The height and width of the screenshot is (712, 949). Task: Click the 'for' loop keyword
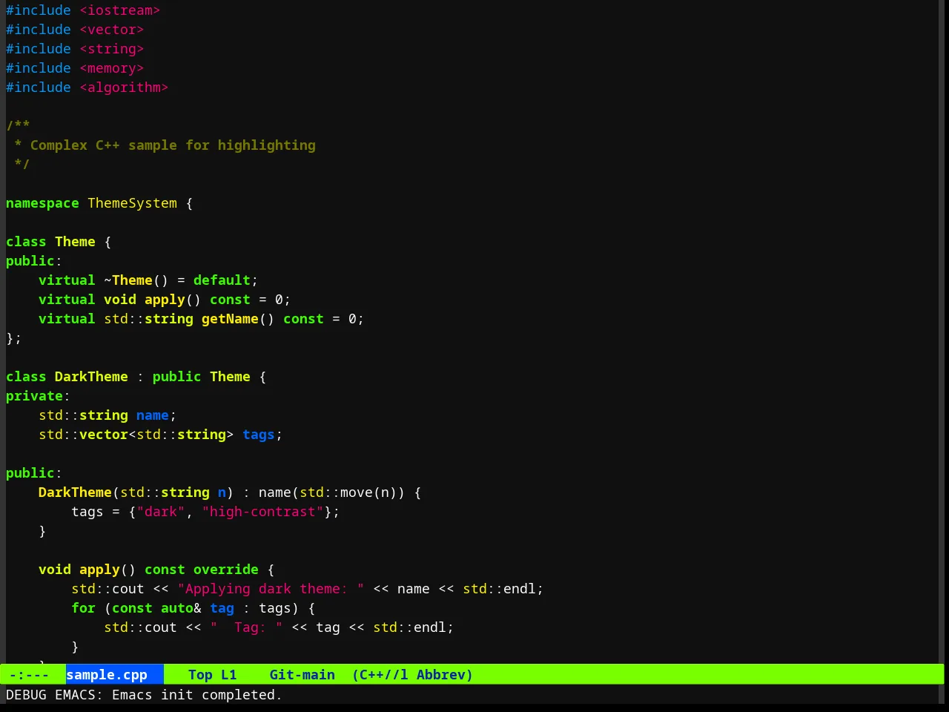click(83, 608)
